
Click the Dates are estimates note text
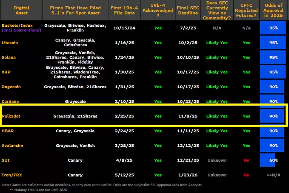click(x=103, y=185)
